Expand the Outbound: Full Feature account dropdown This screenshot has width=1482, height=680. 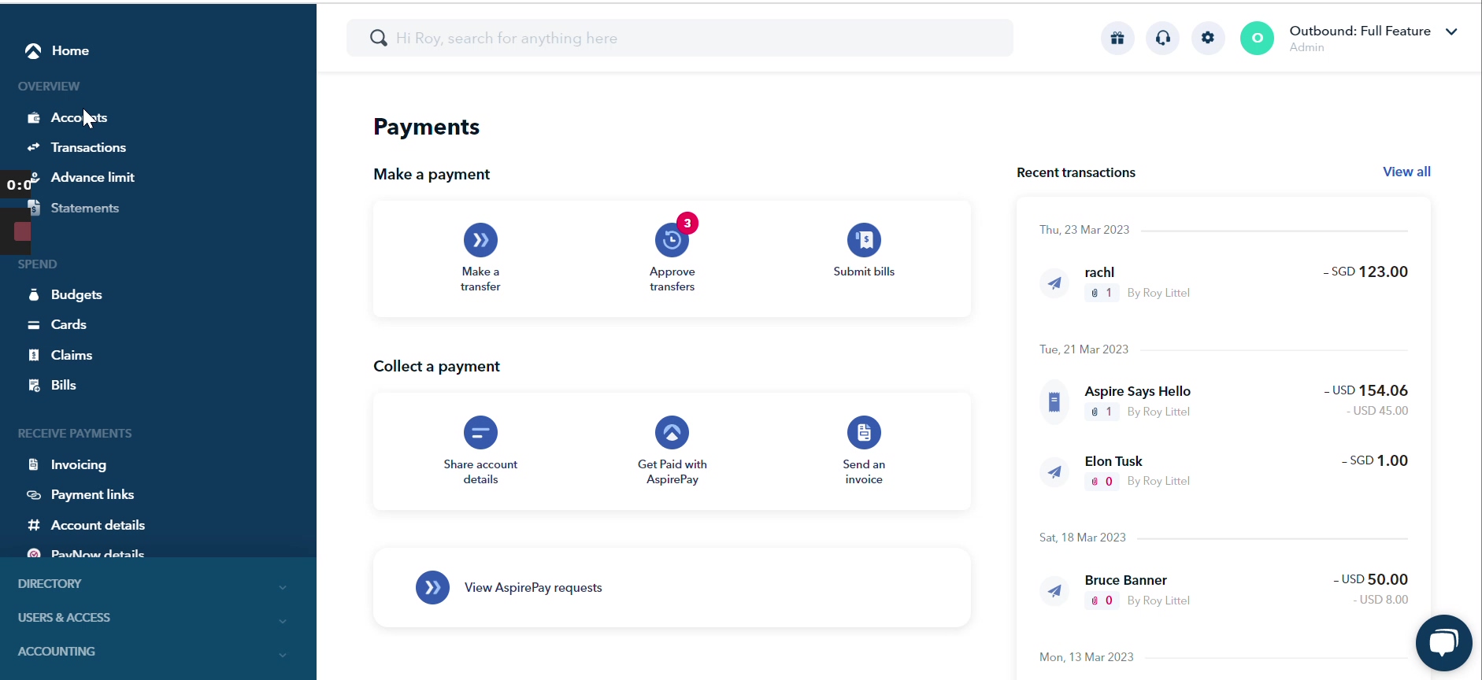coord(1451,32)
